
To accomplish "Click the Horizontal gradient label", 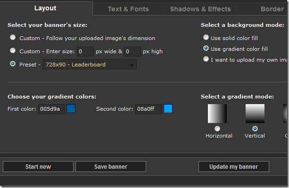I will coord(219,136).
